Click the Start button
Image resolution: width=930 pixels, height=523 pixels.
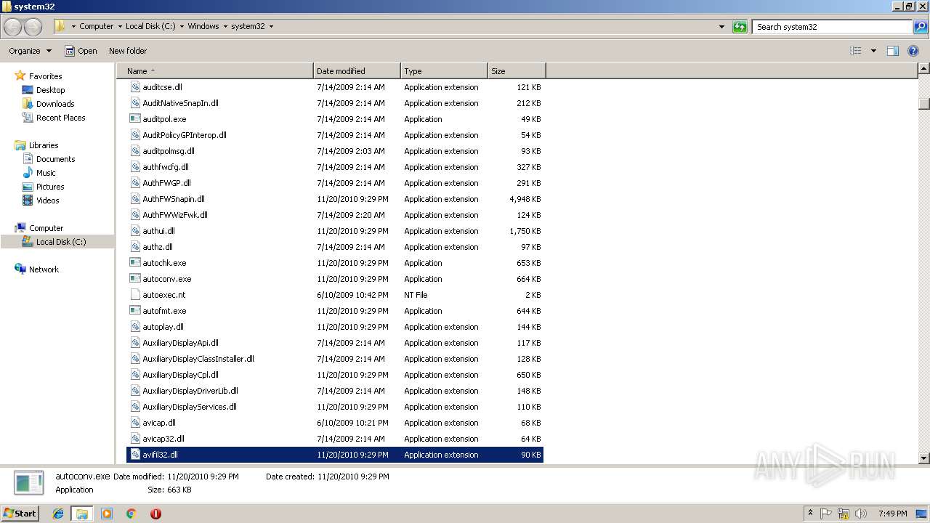coord(20,514)
